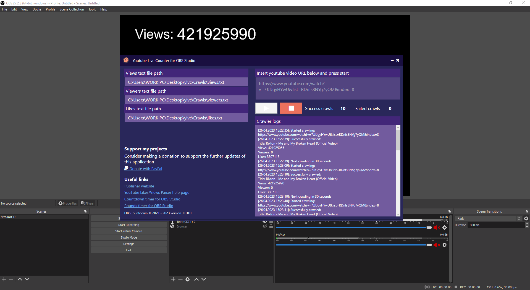This screenshot has height=290, width=530.
Task: Open the Edit menu
Action: [x=14, y=9]
